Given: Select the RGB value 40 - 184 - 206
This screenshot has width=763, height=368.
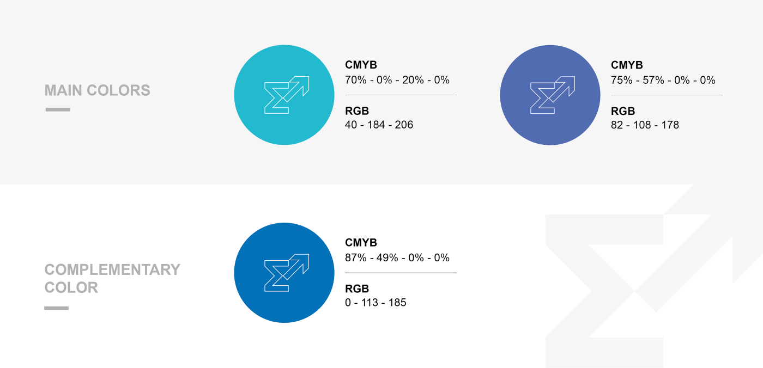Looking at the screenshot, I should [379, 125].
